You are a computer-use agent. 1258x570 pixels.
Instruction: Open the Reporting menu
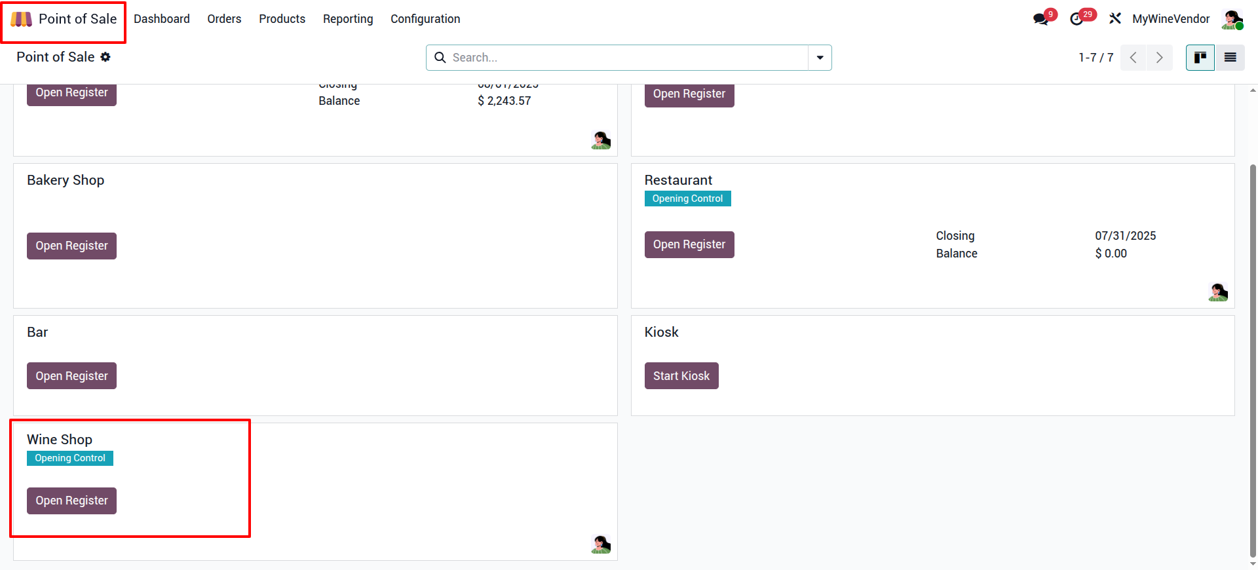click(348, 19)
